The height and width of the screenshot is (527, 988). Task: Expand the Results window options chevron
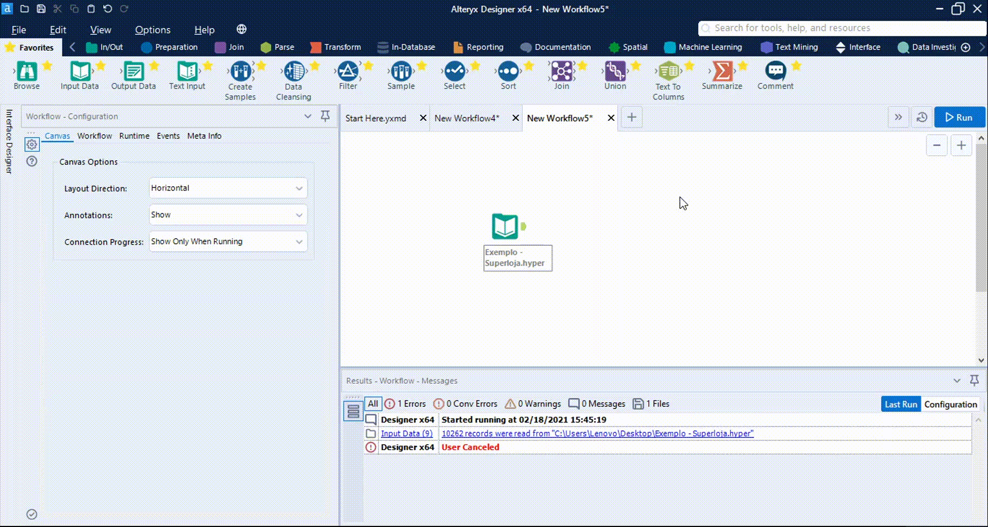[x=957, y=380]
